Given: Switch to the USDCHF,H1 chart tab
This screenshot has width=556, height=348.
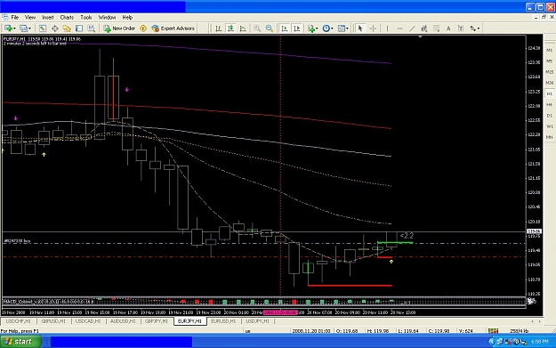Looking at the screenshot, I should click(x=19, y=321).
